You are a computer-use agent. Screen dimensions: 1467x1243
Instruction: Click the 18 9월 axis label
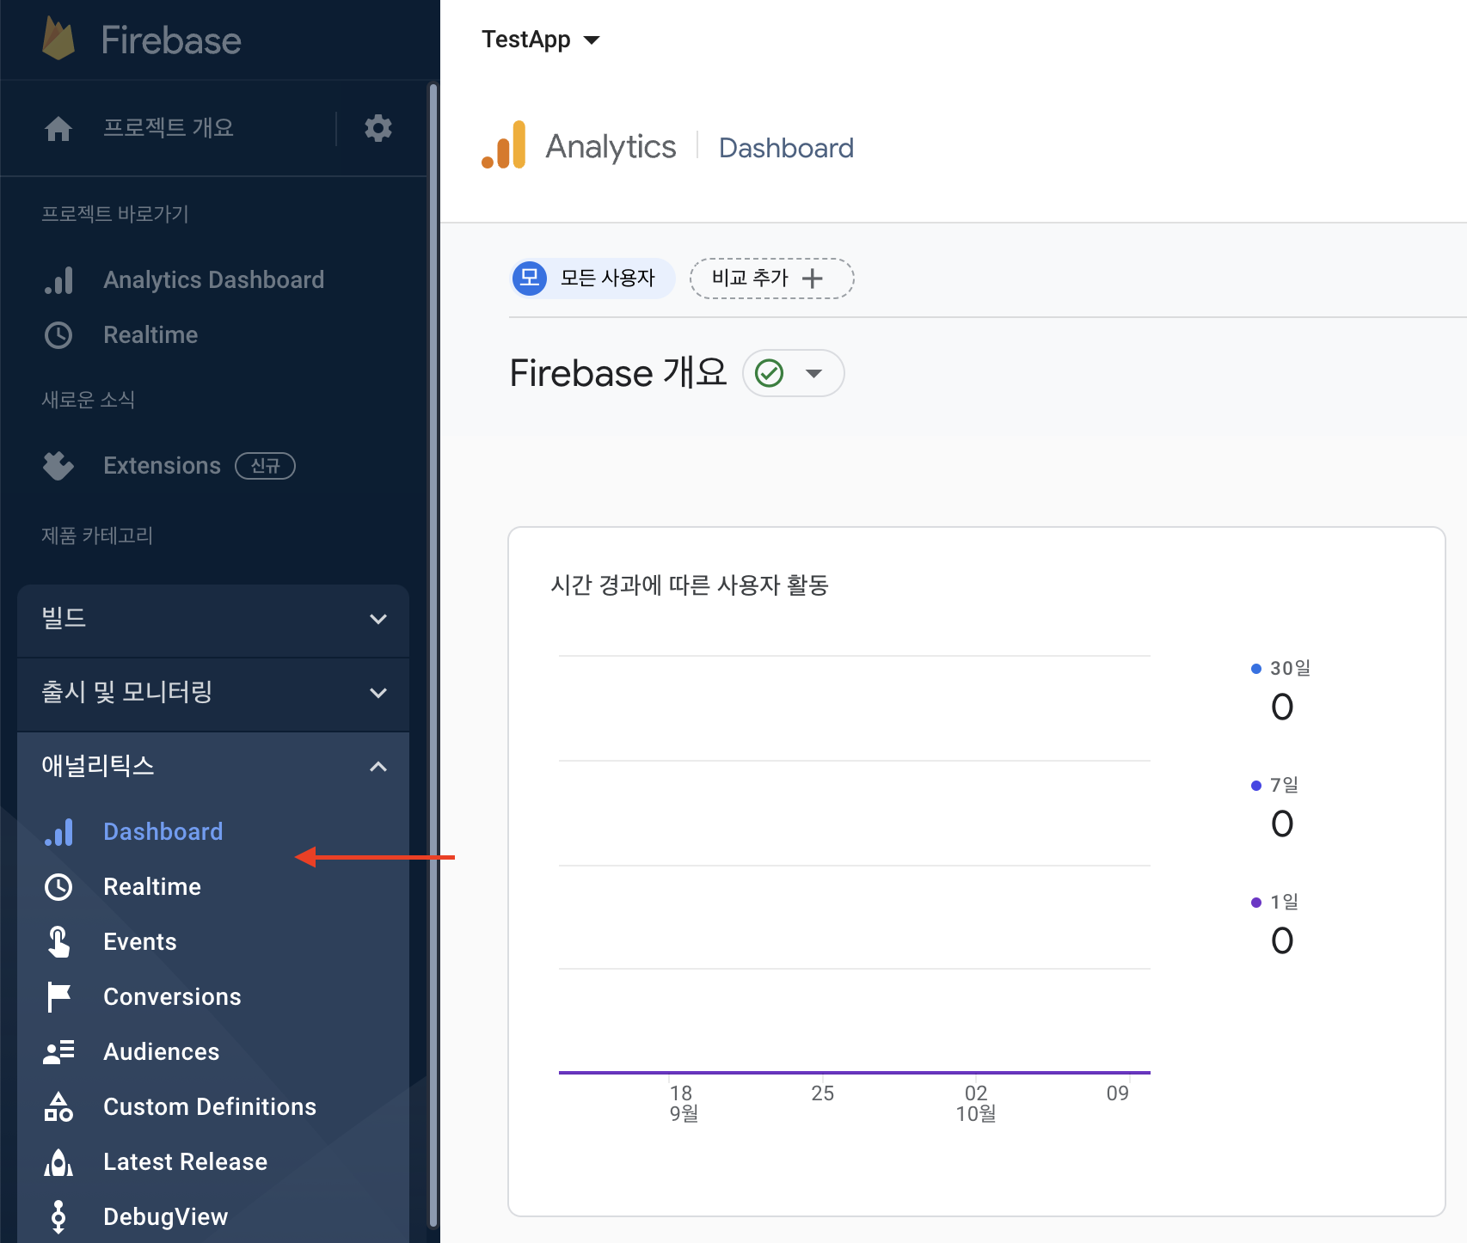tap(683, 1104)
